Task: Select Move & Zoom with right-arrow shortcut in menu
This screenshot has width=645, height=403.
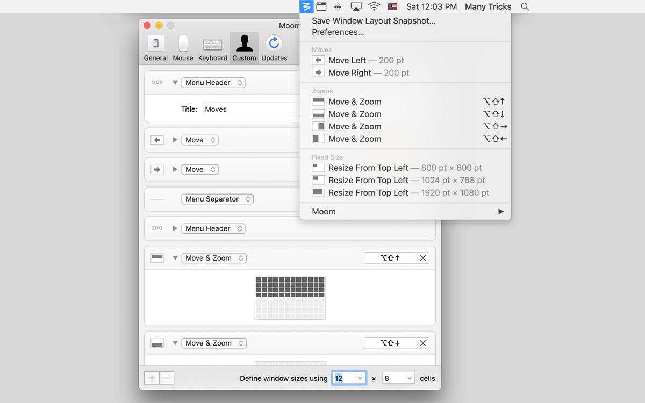Action: pos(405,126)
